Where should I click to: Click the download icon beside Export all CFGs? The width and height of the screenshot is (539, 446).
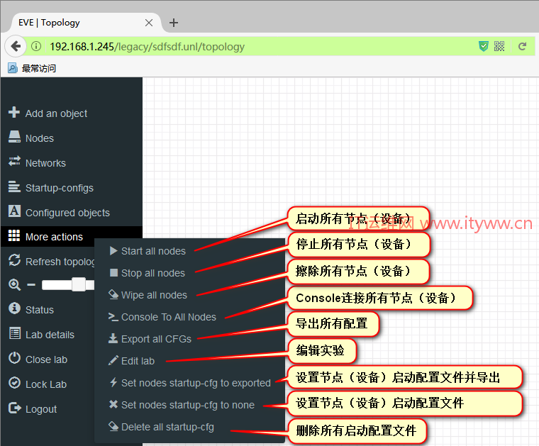click(x=113, y=338)
